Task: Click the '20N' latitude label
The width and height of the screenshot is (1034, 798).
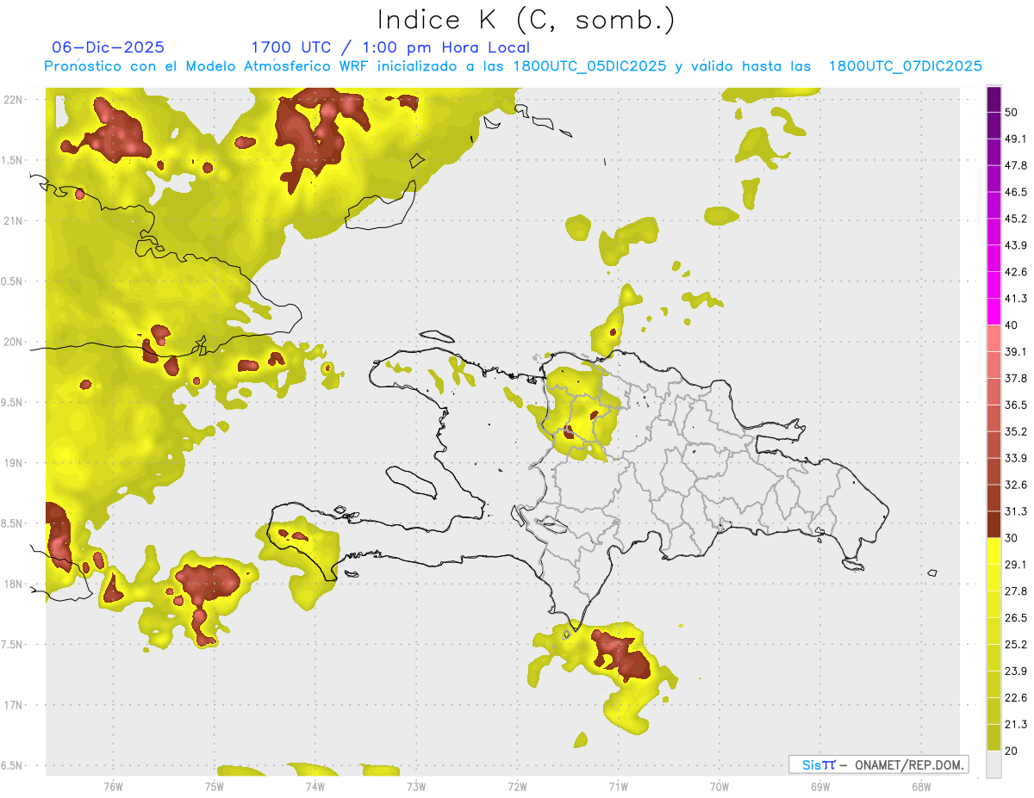Action: [14, 342]
